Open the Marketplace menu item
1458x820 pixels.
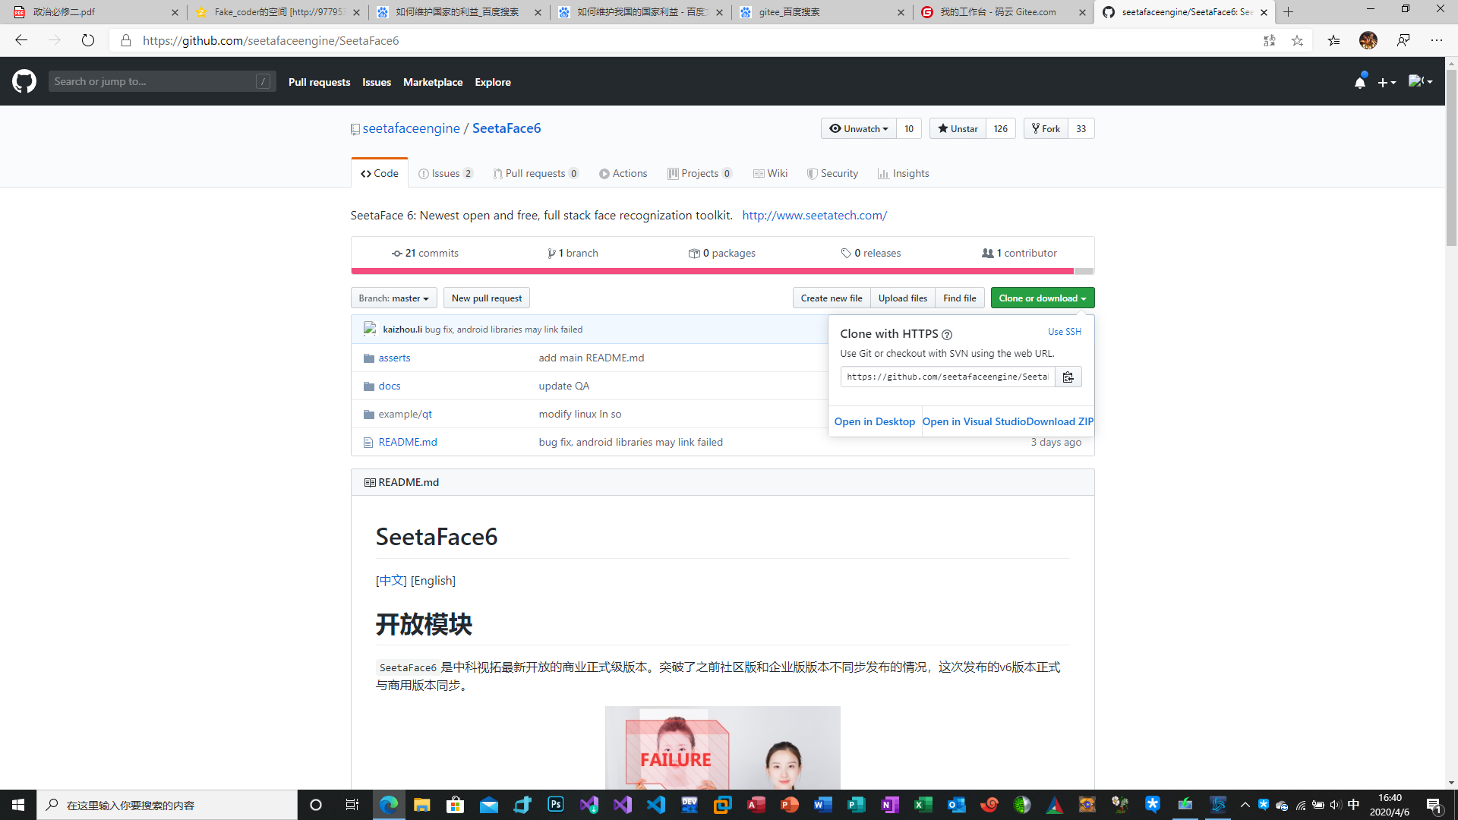[433, 82]
